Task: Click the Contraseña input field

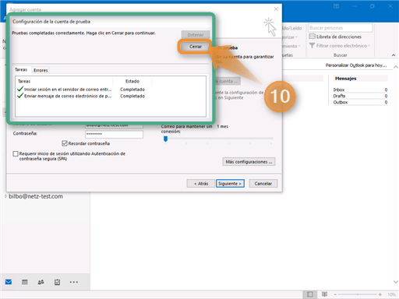Action: point(114,134)
